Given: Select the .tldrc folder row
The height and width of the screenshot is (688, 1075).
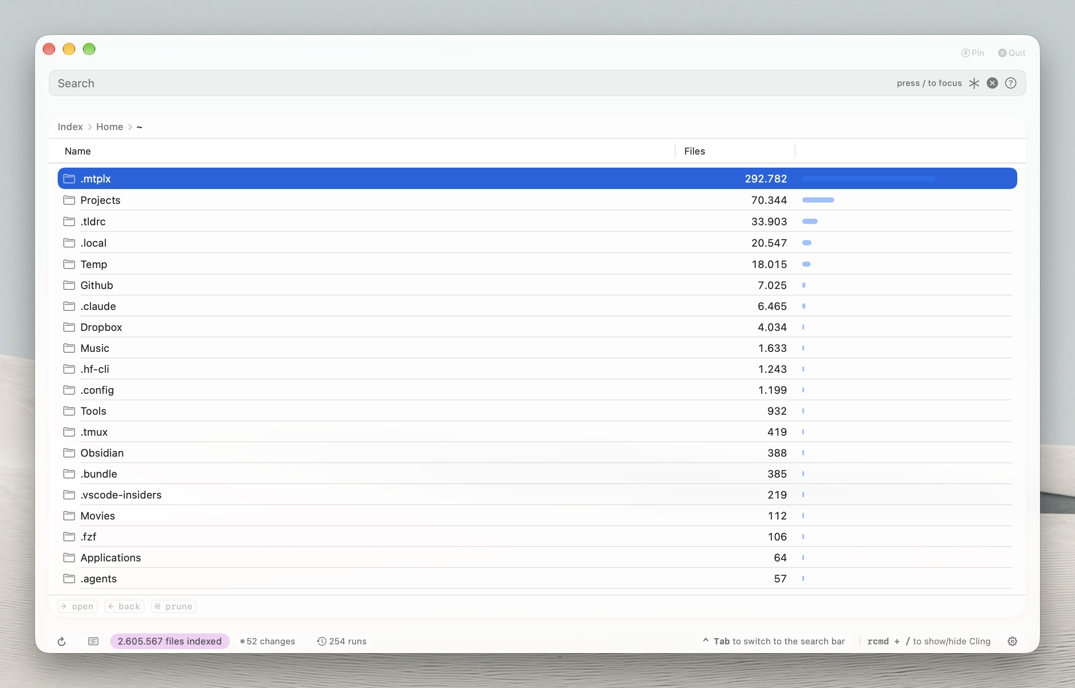Looking at the screenshot, I should 537,221.
